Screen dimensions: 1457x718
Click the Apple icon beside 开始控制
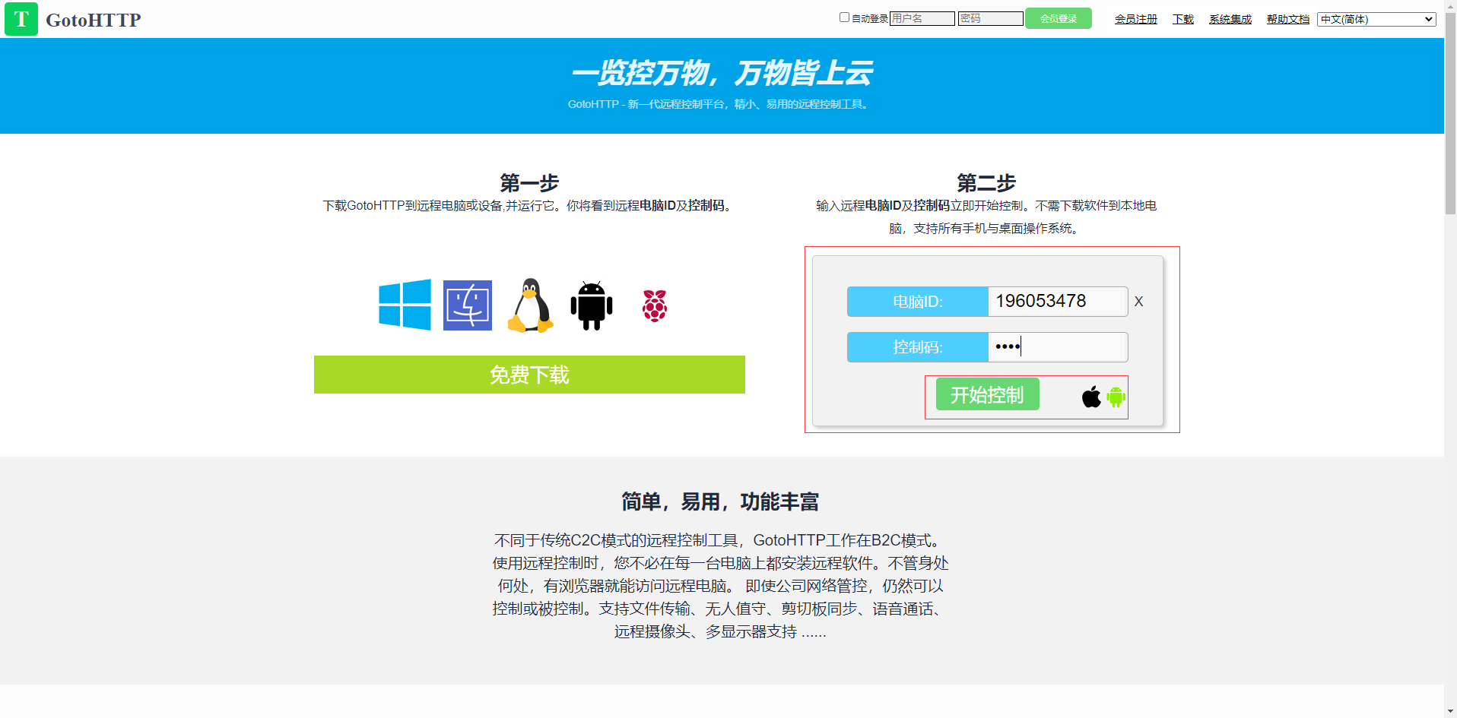1092,396
